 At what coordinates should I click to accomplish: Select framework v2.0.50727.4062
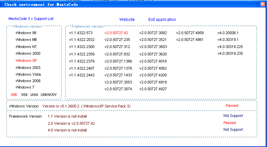pos(153,69)
